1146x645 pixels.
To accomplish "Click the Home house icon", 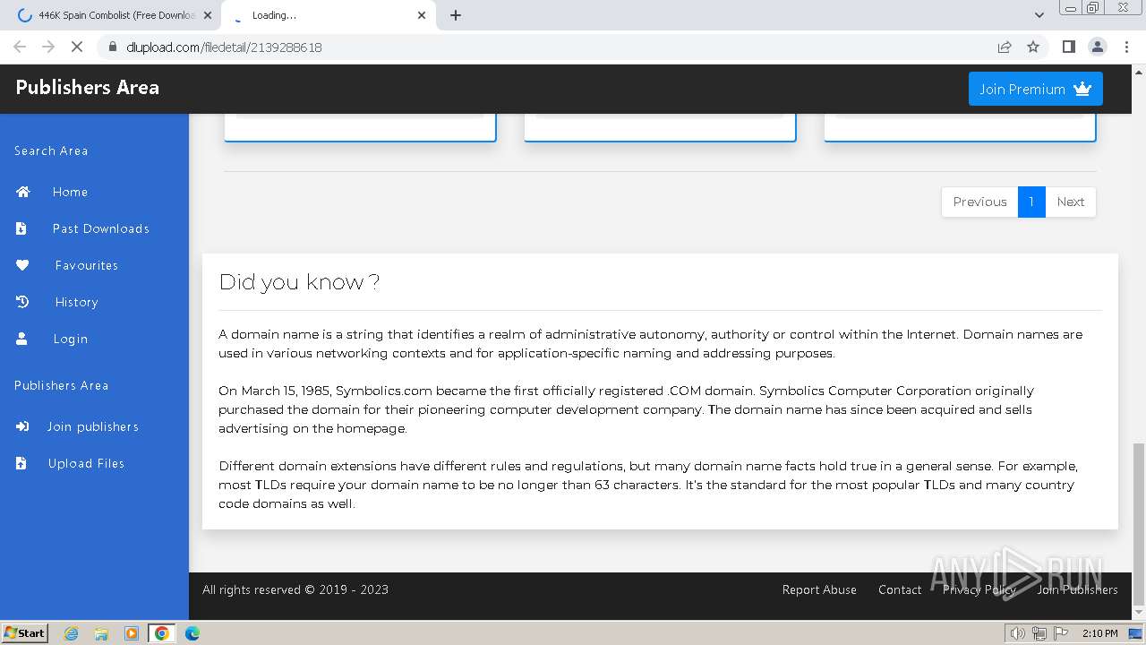I will [22, 192].
